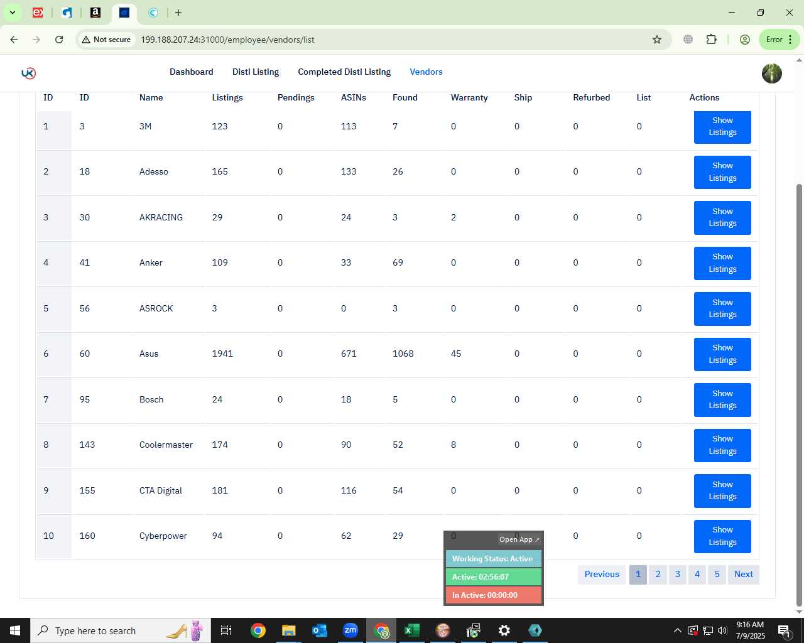
Task: Open the Vendors menu item
Action: pos(426,72)
